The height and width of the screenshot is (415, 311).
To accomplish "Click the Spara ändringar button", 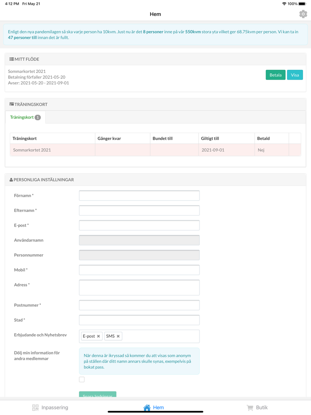I will (98, 395).
